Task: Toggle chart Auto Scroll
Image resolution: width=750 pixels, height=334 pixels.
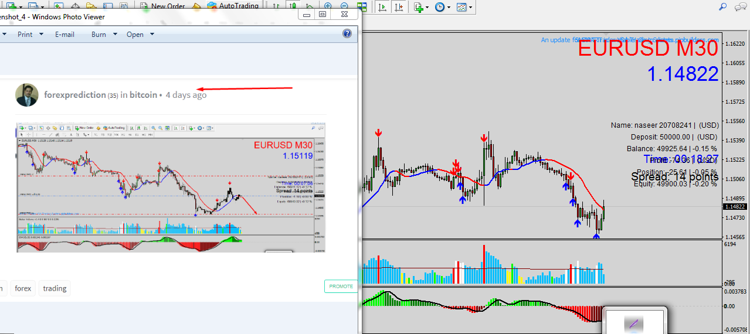Action: click(x=382, y=7)
